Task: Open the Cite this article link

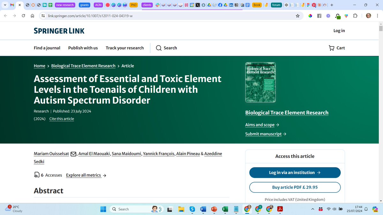Action: point(61,118)
